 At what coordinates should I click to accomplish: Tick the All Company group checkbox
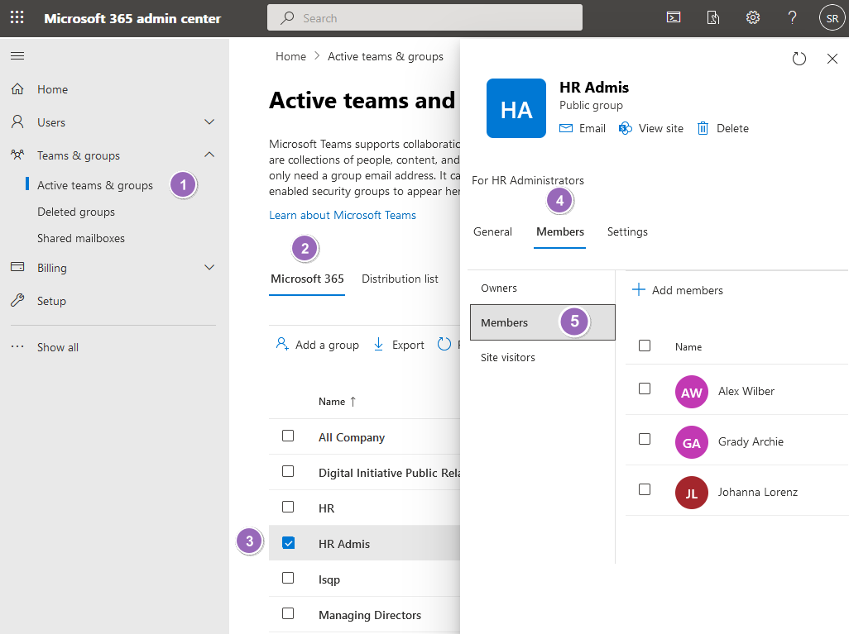pos(288,436)
